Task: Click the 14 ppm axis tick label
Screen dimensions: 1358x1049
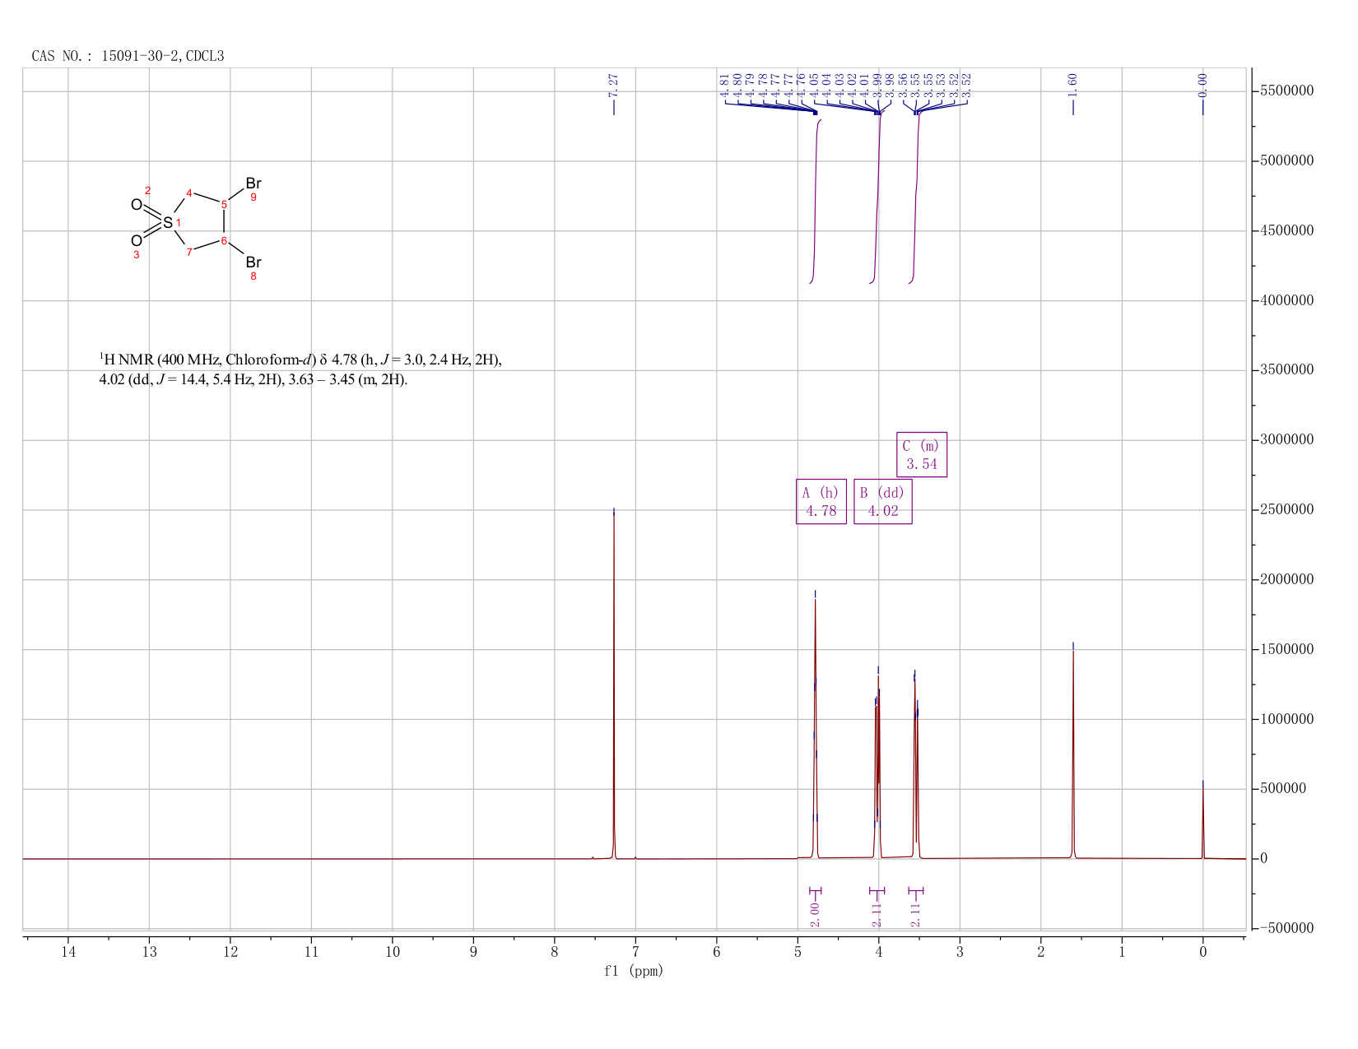Action: pos(68,953)
